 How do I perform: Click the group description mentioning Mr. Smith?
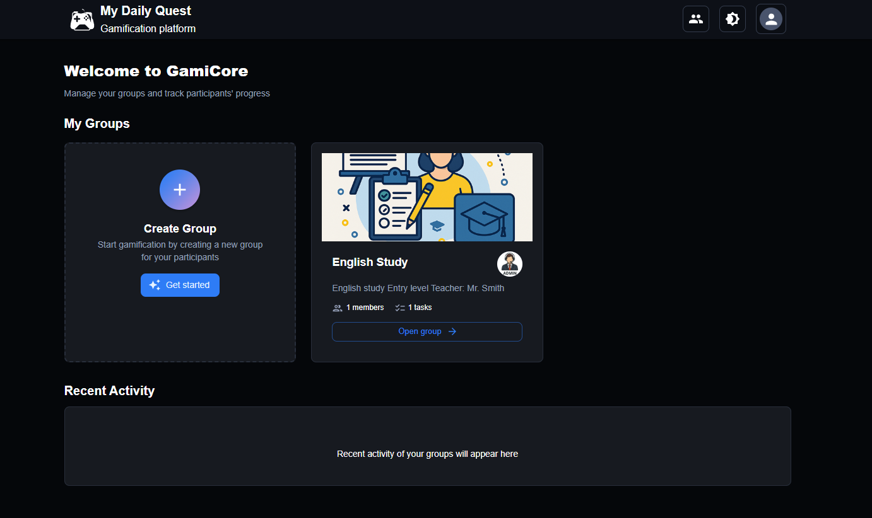pos(418,288)
